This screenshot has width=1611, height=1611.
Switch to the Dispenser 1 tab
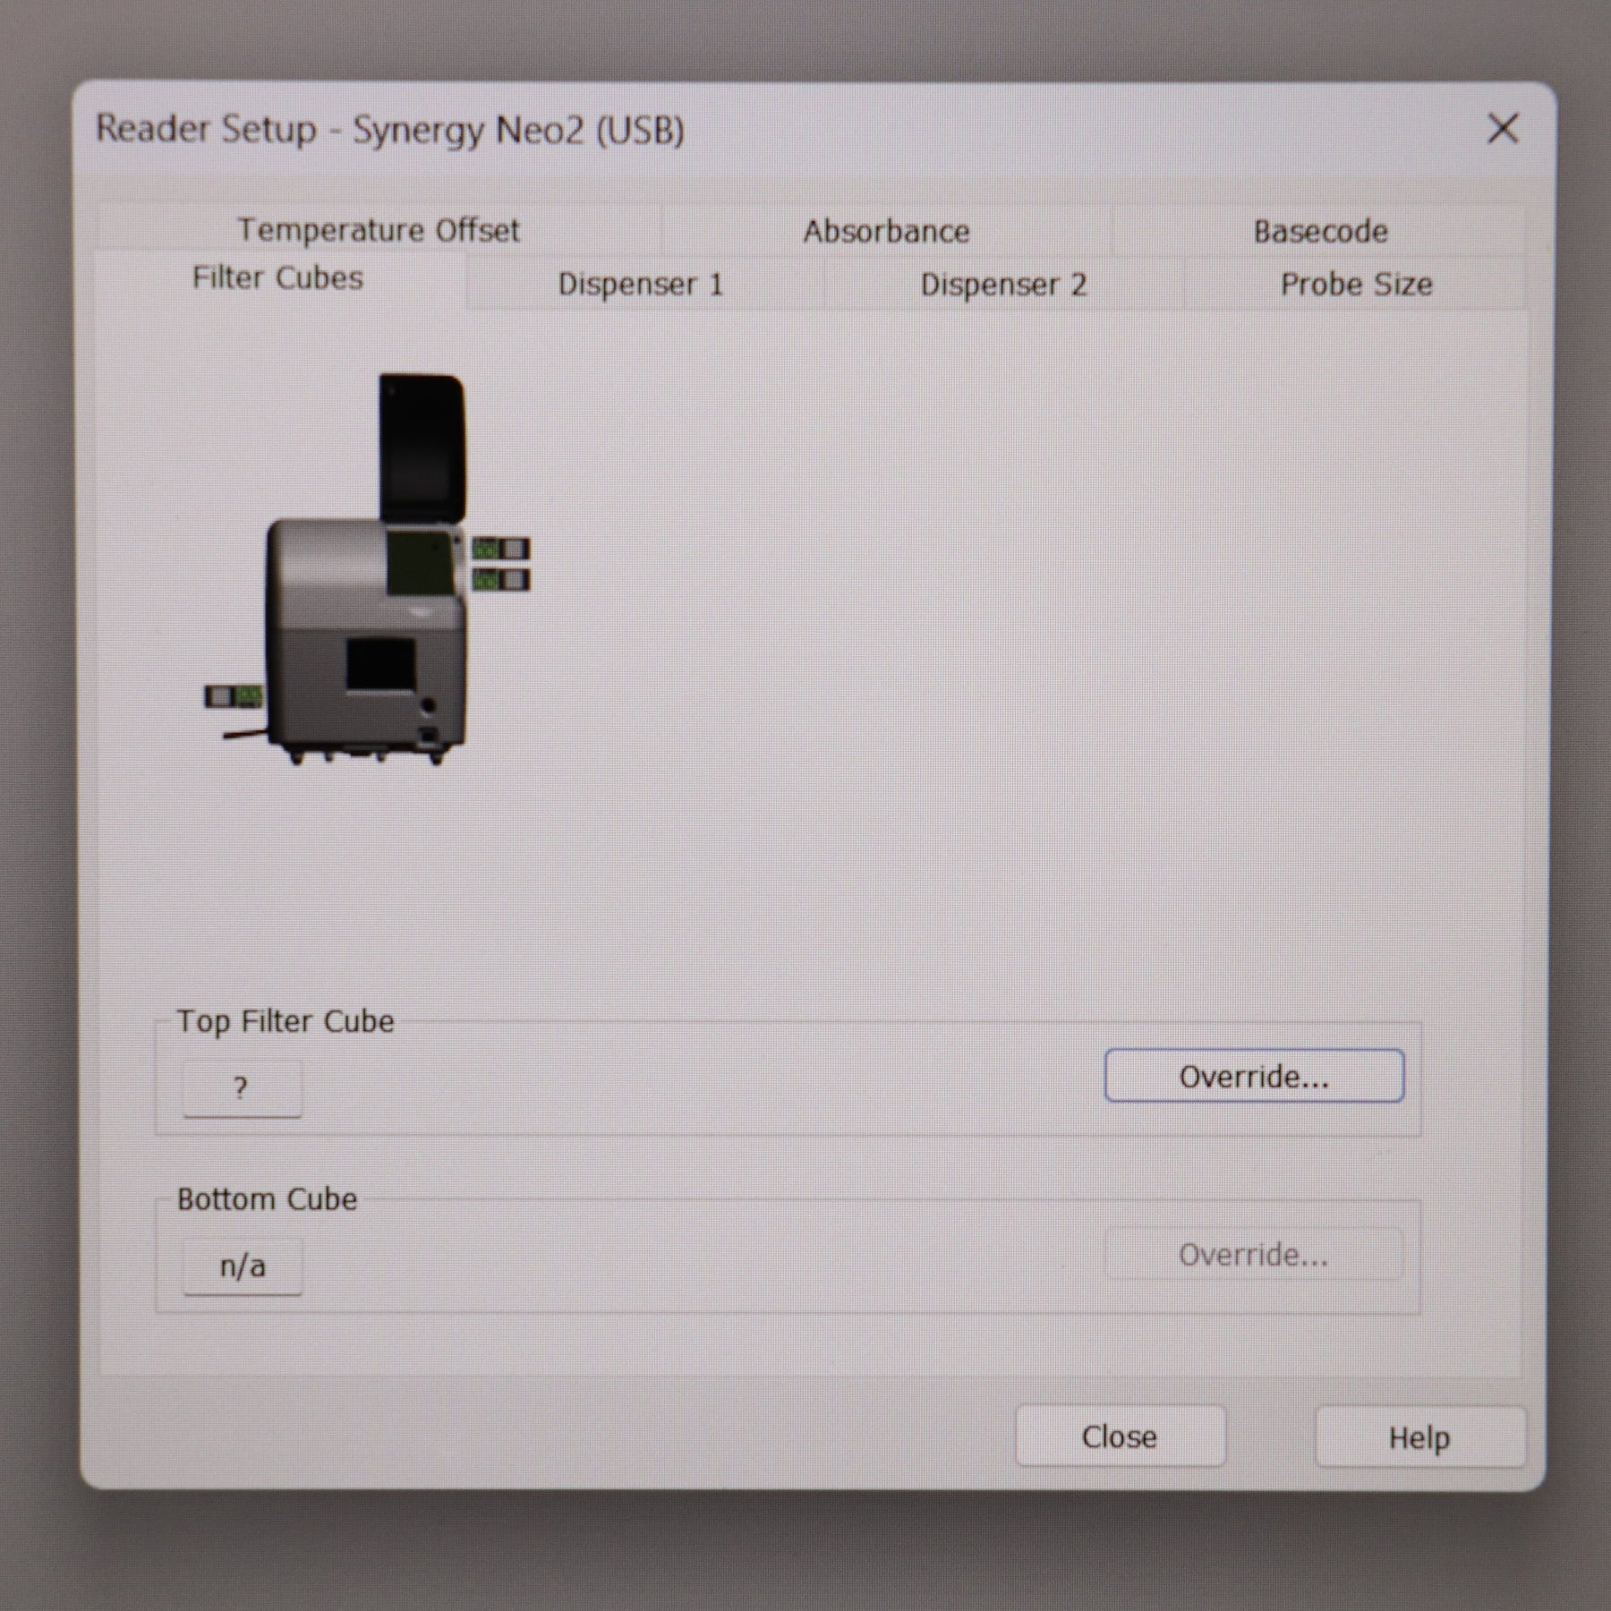643,285
